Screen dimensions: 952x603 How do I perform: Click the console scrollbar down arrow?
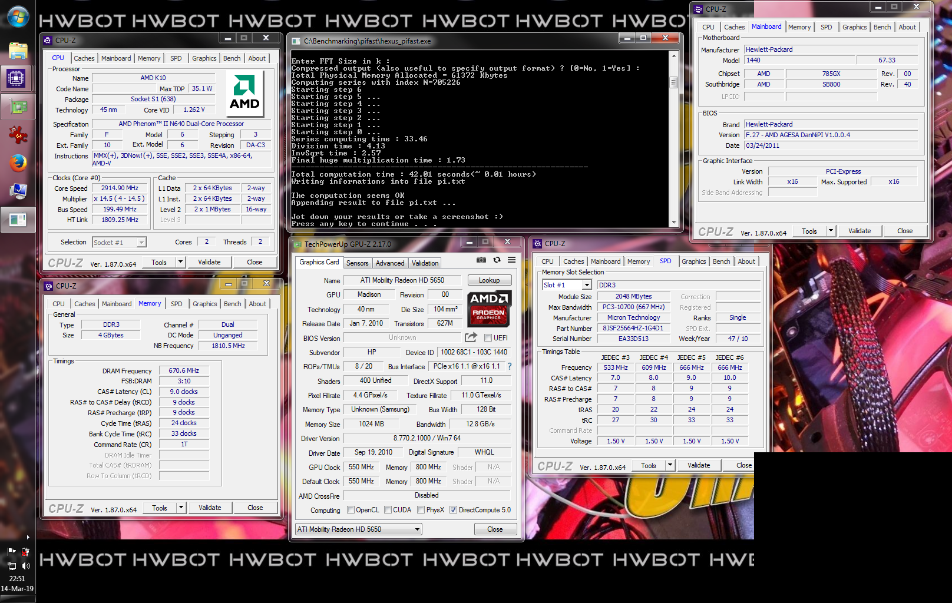click(674, 223)
